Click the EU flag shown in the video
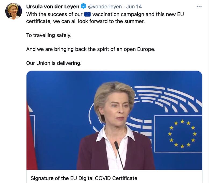 [178, 134]
